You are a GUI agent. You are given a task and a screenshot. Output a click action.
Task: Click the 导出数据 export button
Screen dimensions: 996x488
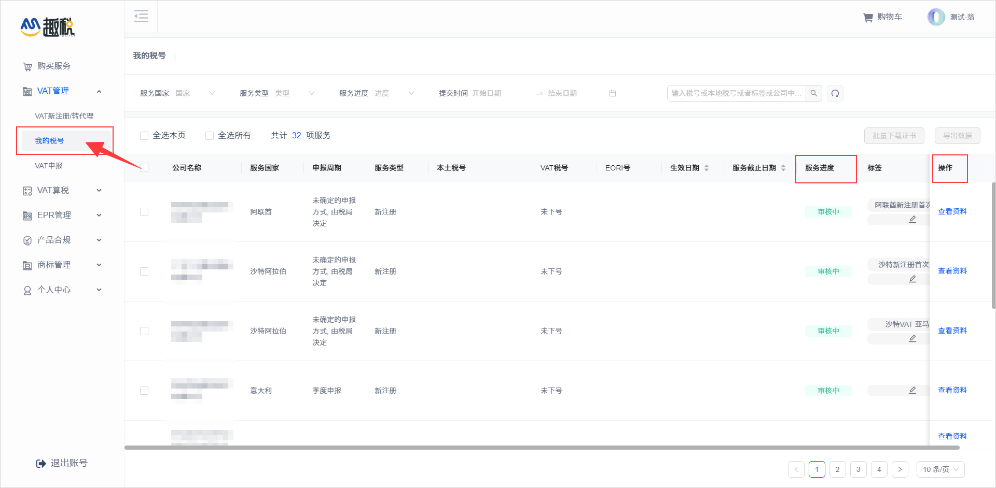[957, 135]
